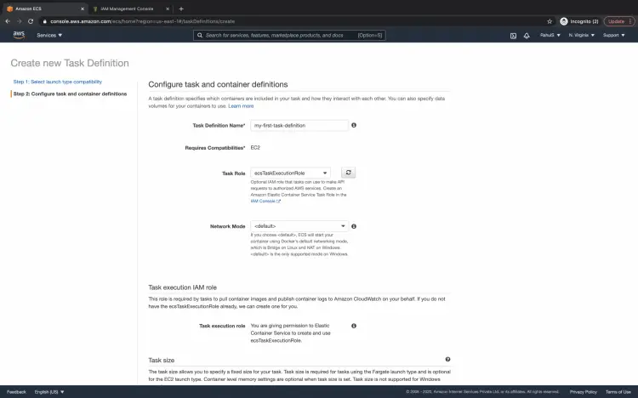
Task: Switch to IAM Management Console tab
Action: (130, 9)
